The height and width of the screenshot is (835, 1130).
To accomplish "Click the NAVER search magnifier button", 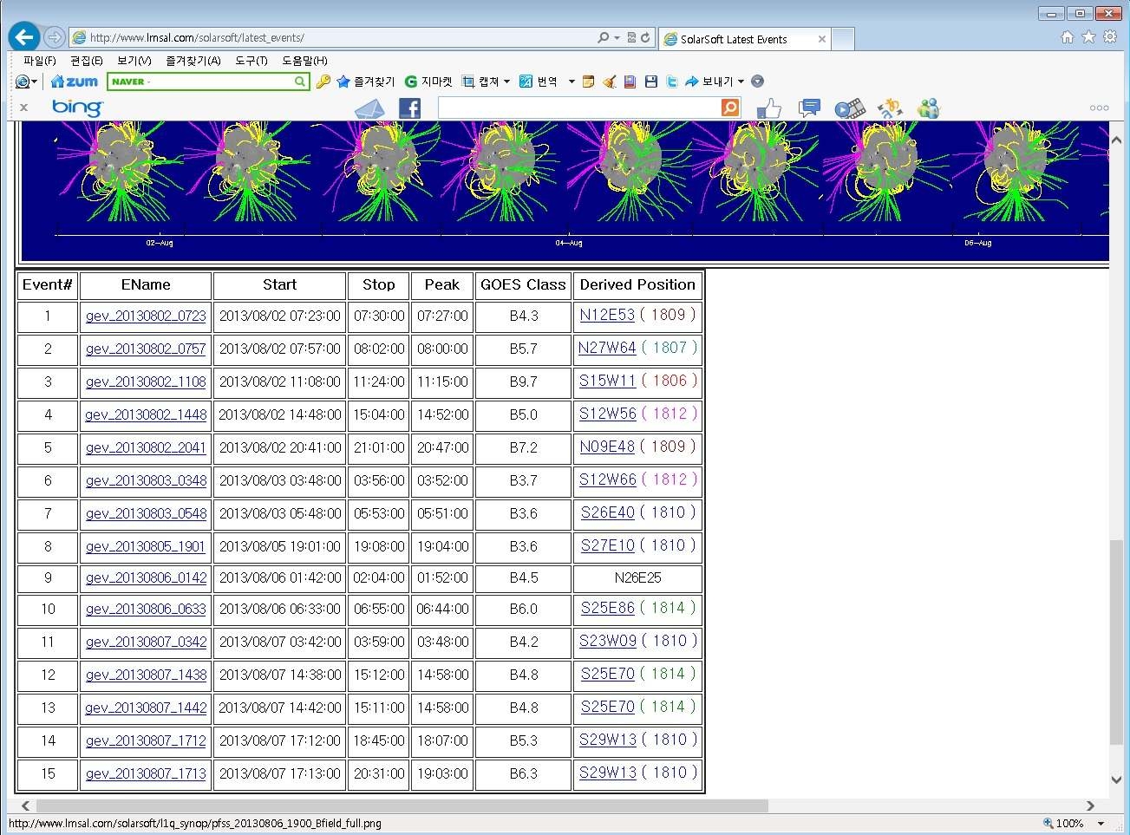I will 299,82.
